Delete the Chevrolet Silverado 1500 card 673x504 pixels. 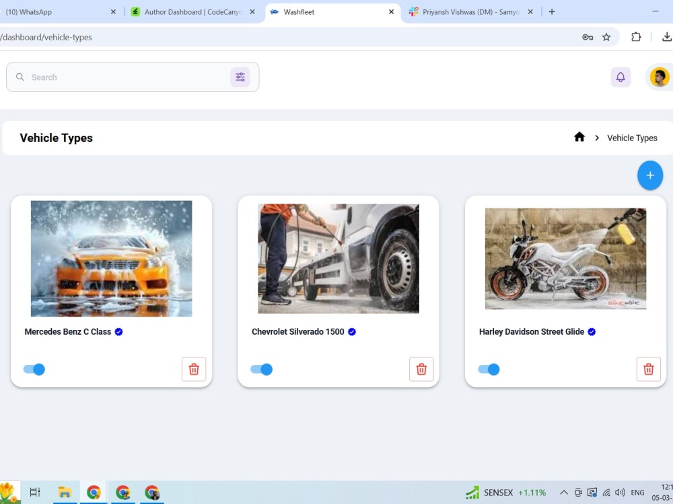coord(421,369)
